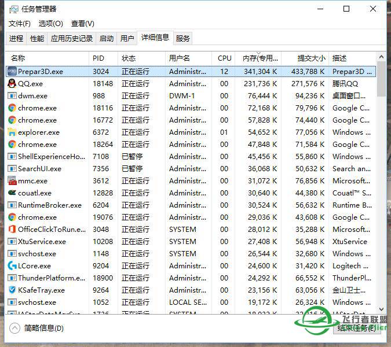Click svchost.exe icon for PID 1148
The height and width of the screenshot is (347, 391).
tap(12, 253)
